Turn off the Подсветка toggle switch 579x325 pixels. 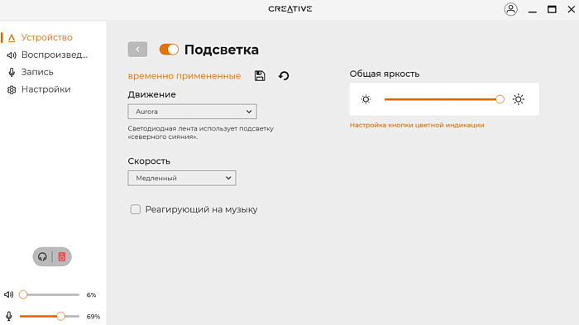point(169,49)
